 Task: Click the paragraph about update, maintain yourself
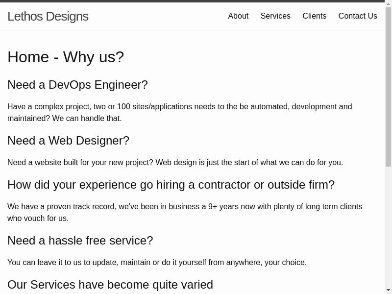coord(157,263)
